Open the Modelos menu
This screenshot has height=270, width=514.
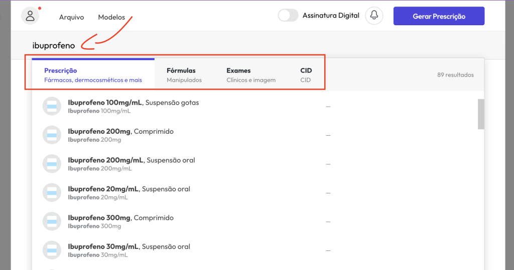[x=111, y=17]
